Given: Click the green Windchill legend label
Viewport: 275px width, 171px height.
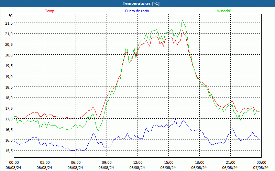Looking at the screenshot, I should tap(224, 11).
